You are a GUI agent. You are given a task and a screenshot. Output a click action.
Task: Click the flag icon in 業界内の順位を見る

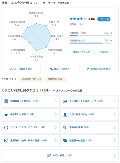coord(88,69)
